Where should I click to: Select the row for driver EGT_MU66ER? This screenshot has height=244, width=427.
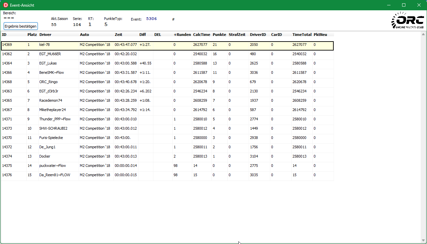pyautogui.click(x=50, y=54)
